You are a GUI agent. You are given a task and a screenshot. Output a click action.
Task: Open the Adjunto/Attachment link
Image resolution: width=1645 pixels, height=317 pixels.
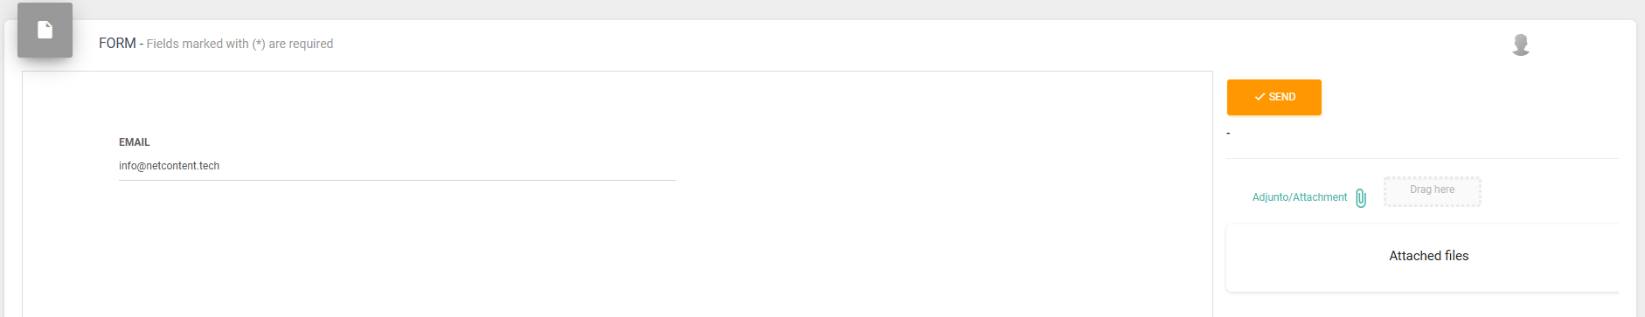click(1300, 197)
